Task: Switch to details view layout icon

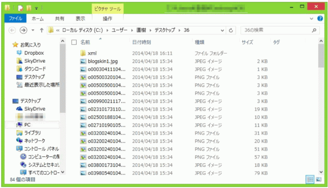Action: pyautogui.click(x=310, y=179)
